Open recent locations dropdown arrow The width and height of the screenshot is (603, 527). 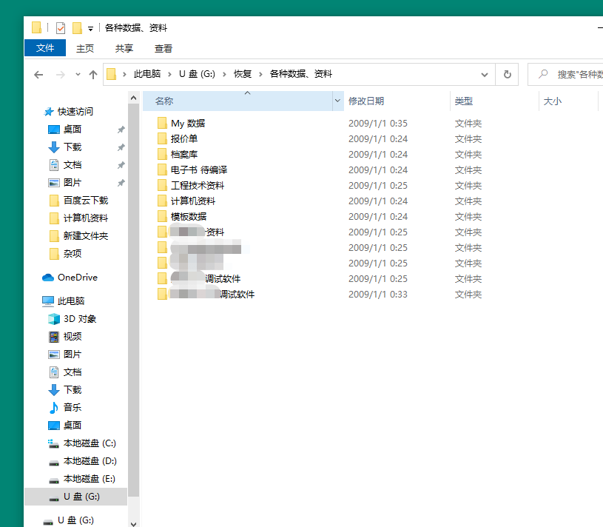click(78, 75)
